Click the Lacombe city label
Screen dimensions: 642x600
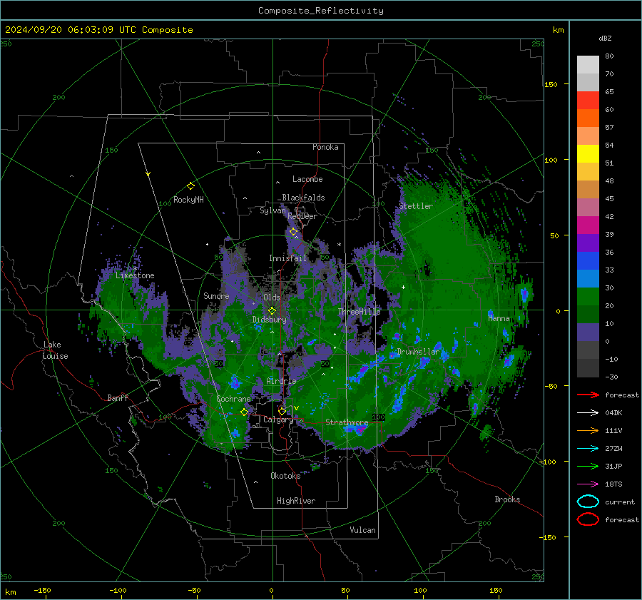pyautogui.click(x=307, y=179)
